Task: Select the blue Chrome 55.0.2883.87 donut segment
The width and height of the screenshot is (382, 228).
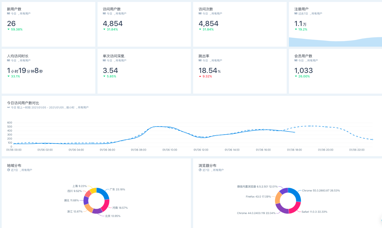Action: 296,194
